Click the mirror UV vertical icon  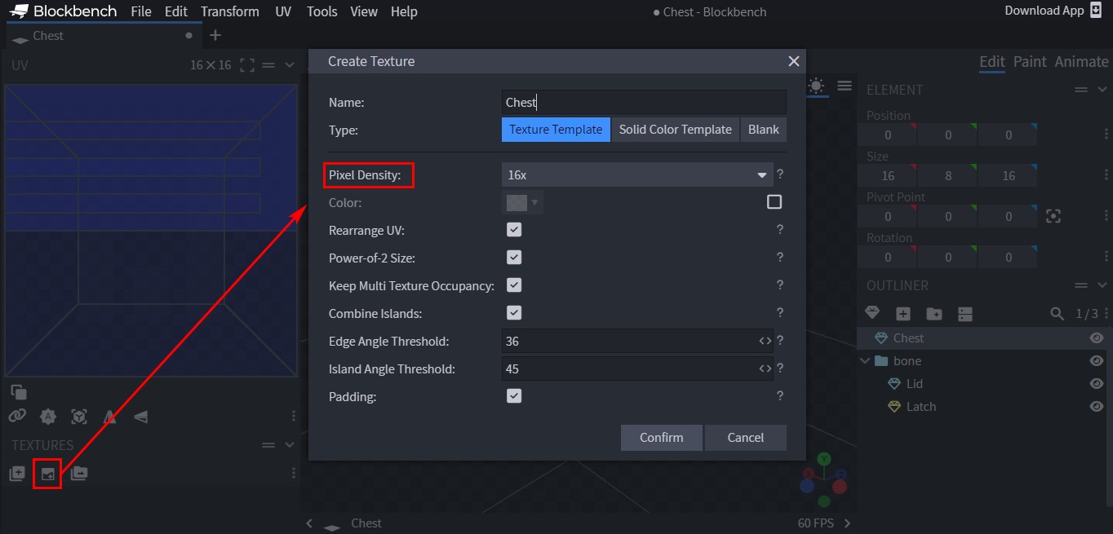(140, 417)
